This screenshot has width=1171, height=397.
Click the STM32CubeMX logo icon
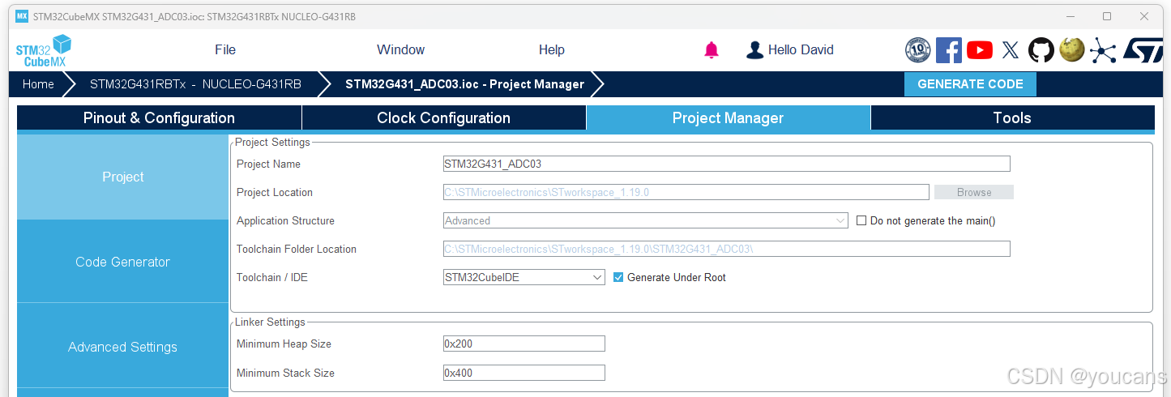tap(44, 50)
